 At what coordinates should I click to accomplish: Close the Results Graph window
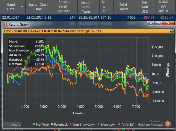click(168, 23)
